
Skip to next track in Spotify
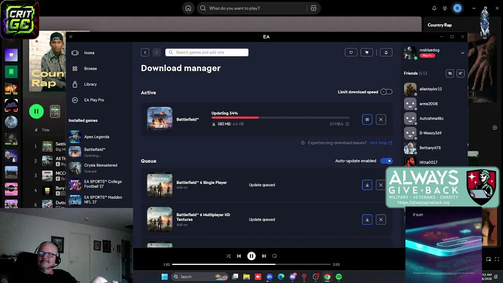click(x=264, y=256)
